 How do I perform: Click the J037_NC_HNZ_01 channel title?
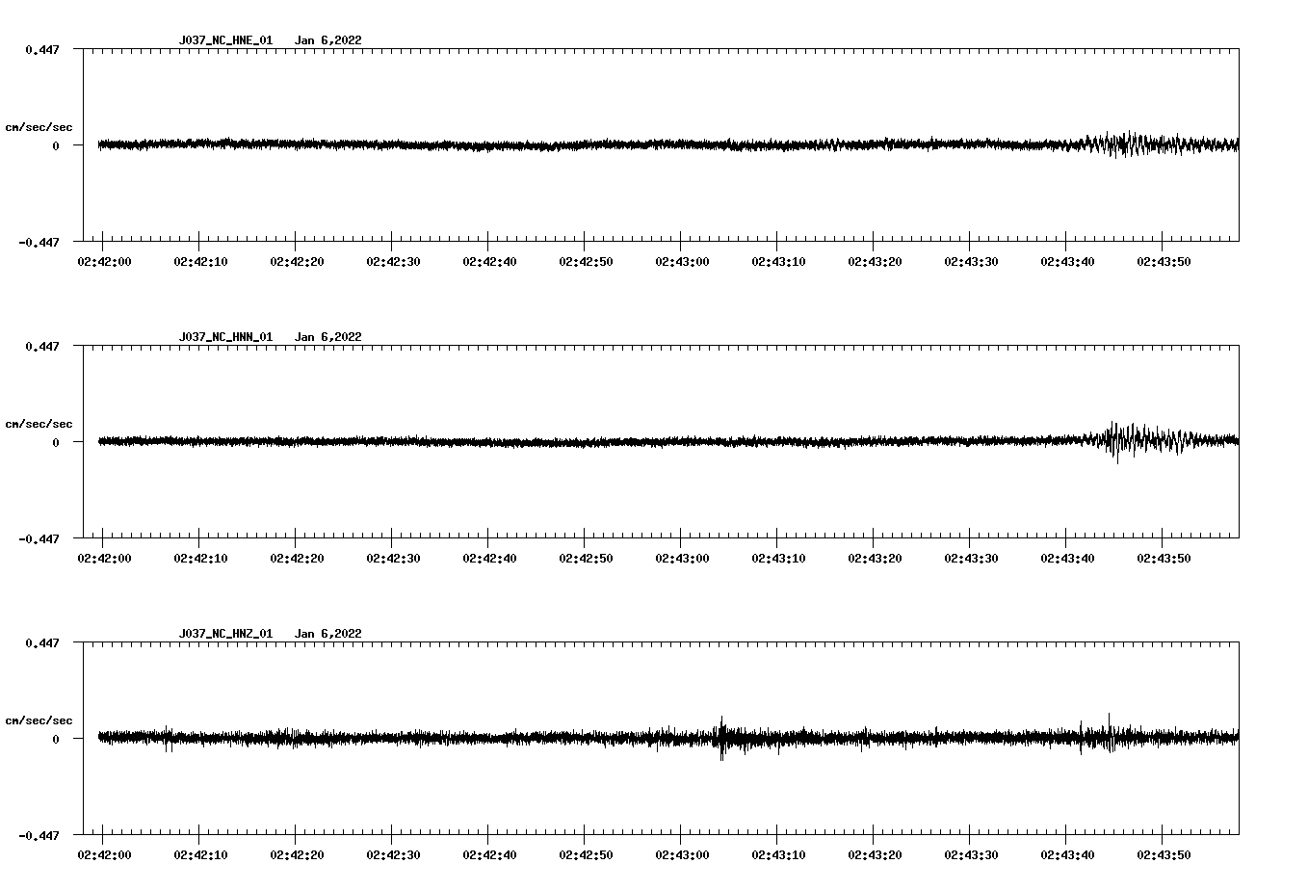click(x=225, y=634)
